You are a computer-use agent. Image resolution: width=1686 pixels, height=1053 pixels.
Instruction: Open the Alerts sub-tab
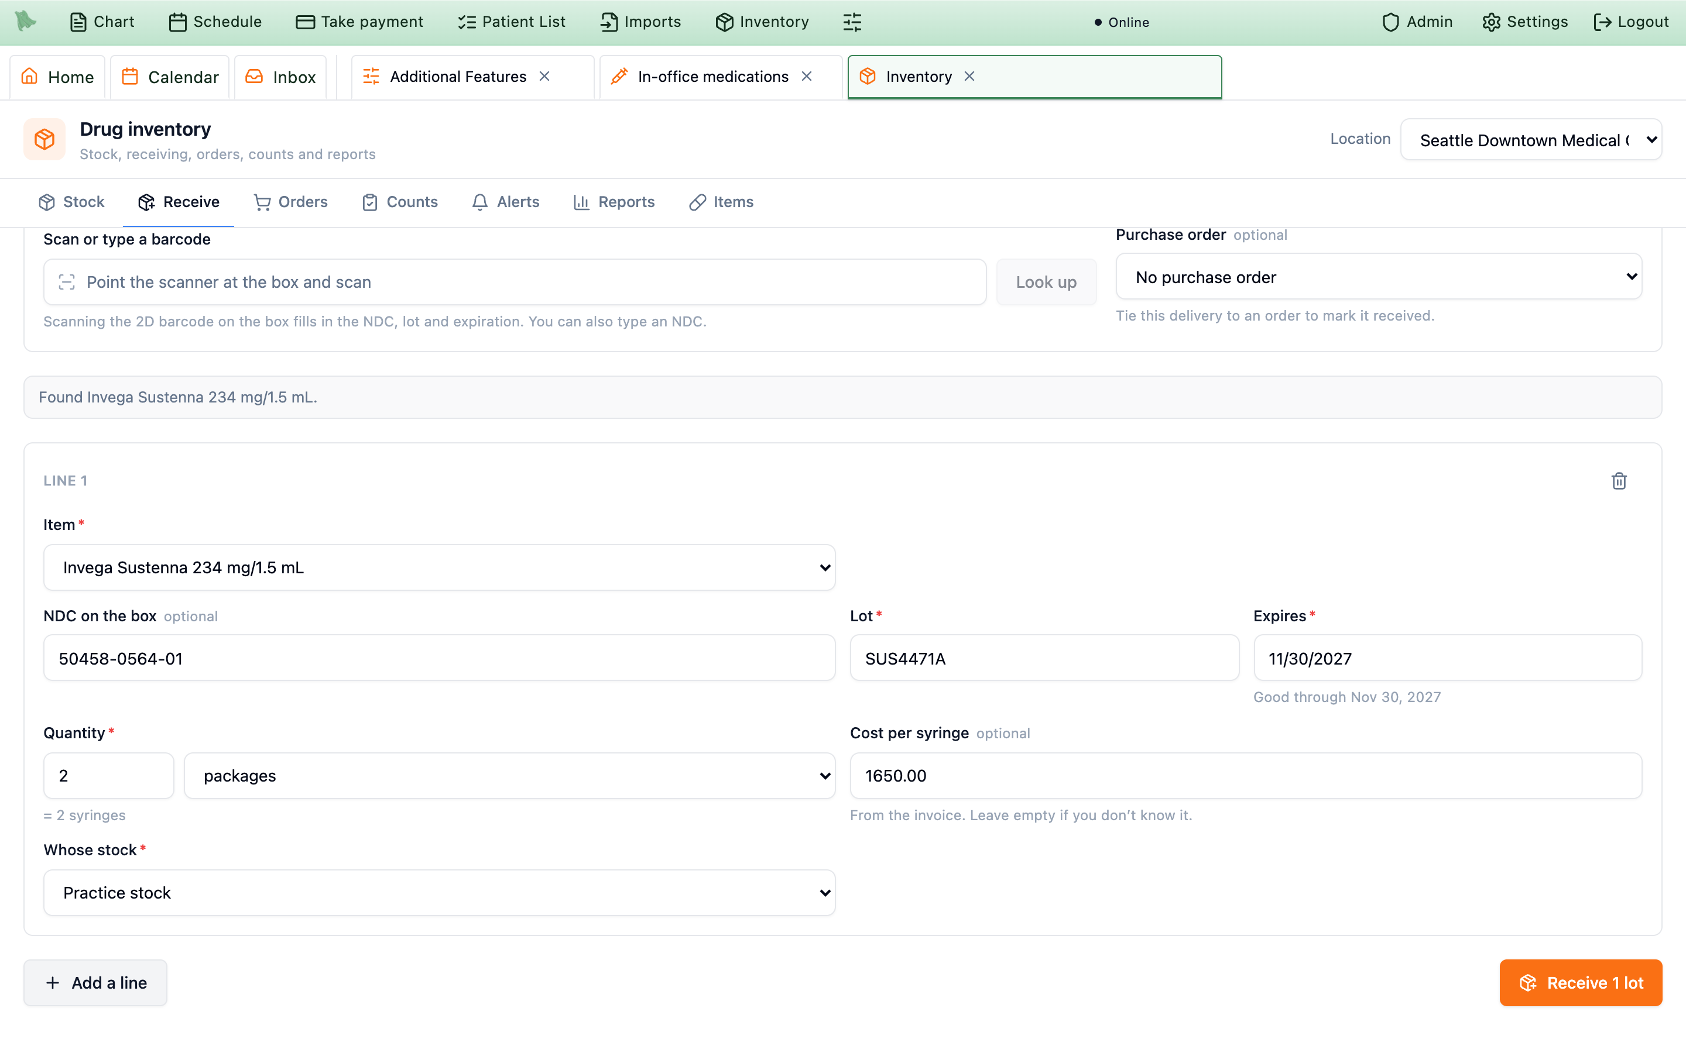tap(506, 202)
